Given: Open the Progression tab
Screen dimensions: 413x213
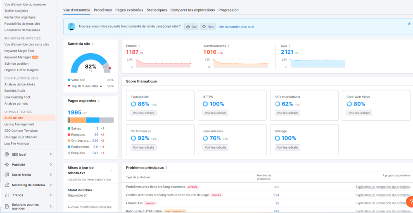Looking at the screenshot, I should pyautogui.click(x=228, y=10).
